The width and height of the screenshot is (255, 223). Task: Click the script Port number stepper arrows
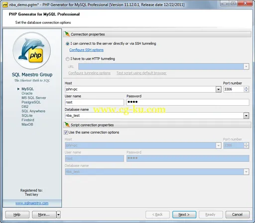[247, 146]
